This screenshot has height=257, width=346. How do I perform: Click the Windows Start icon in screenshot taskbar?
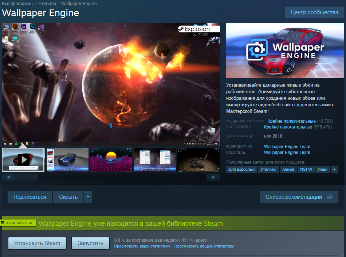coord(5,144)
